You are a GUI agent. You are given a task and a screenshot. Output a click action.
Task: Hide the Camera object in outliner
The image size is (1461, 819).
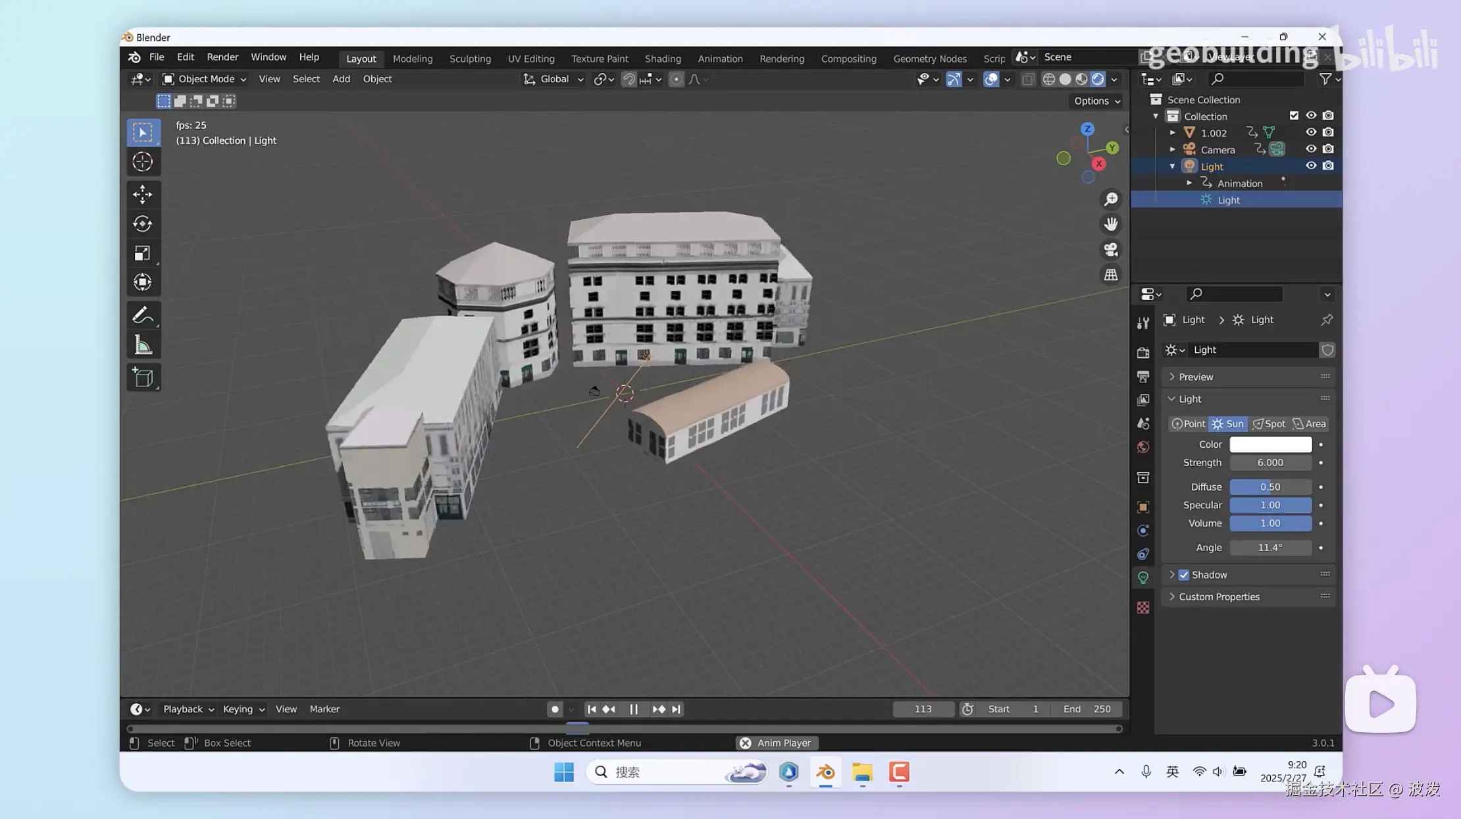(1311, 149)
